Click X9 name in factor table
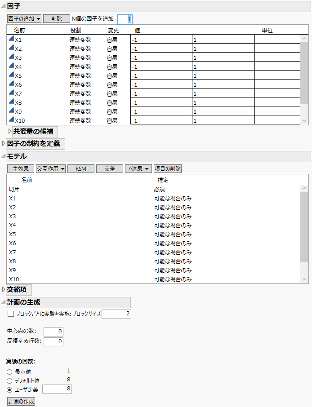Image resolution: width=312 pixels, height=407 pixels. (x=18, y=111)
